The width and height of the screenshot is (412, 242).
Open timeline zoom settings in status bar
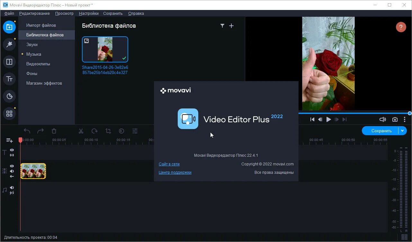(x=405, y=237)
